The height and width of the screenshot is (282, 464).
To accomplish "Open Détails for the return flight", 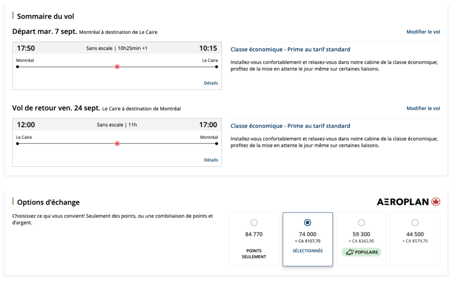I will [211, 160].
